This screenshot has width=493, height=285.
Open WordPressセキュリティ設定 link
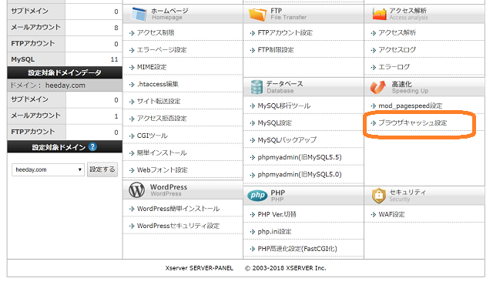178,226
